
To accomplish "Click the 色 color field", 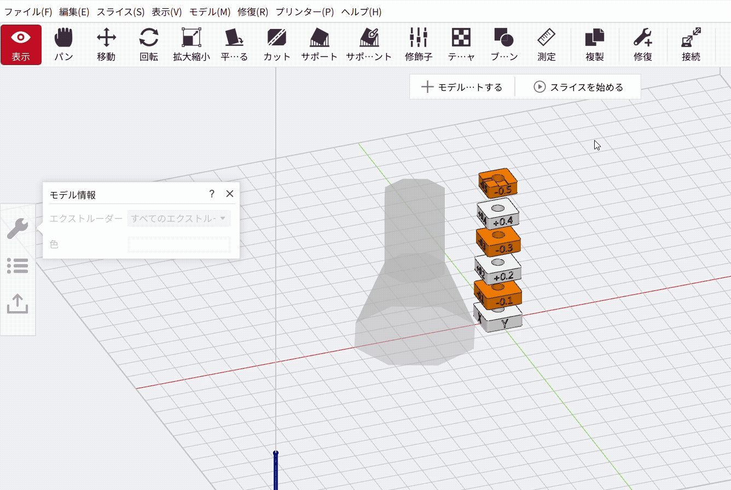I will point(179,244).
